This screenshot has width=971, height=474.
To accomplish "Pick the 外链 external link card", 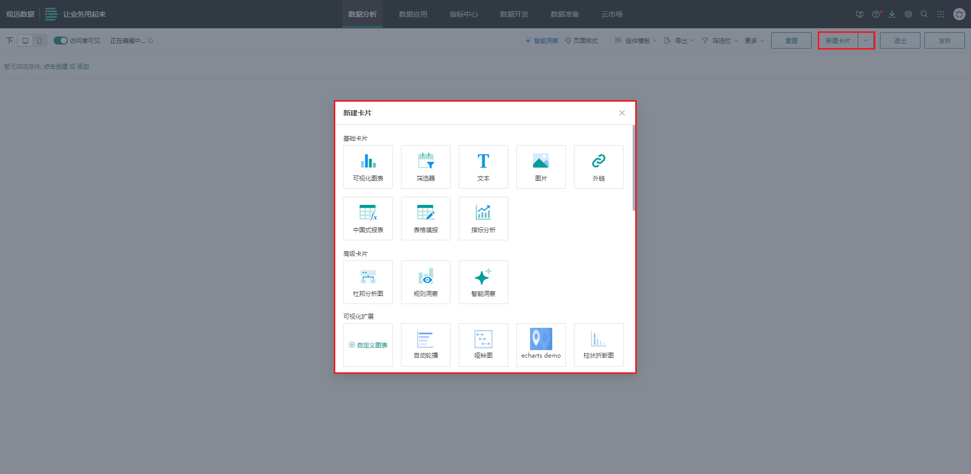I will click(598, 167).
